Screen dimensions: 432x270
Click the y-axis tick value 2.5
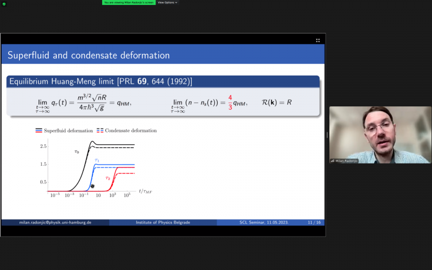pyautogui.click(x=43, y=146)
